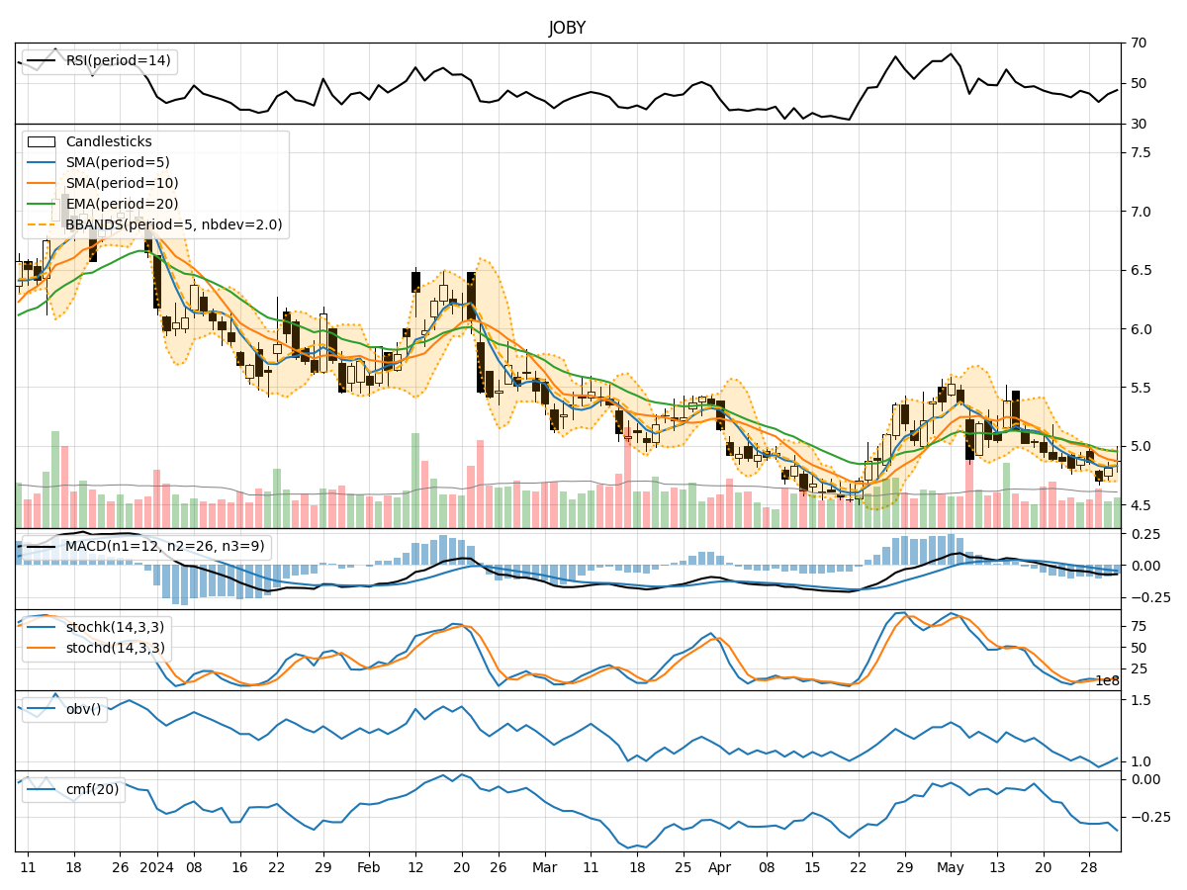Toggle the cmf(20) indicator visibility
The height and width of the screenshot is (890, 1187).
42,788
